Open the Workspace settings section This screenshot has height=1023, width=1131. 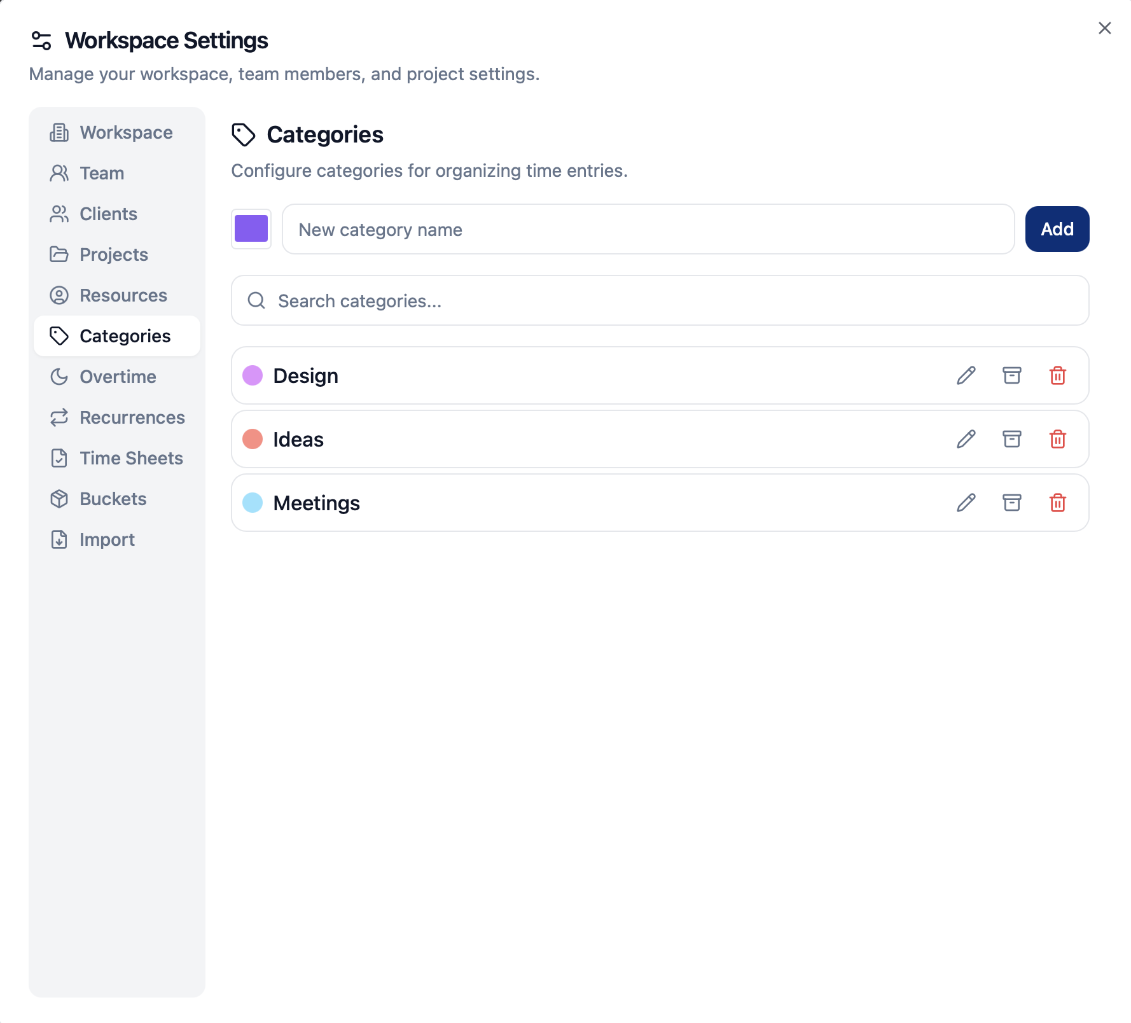click(117, 132)
